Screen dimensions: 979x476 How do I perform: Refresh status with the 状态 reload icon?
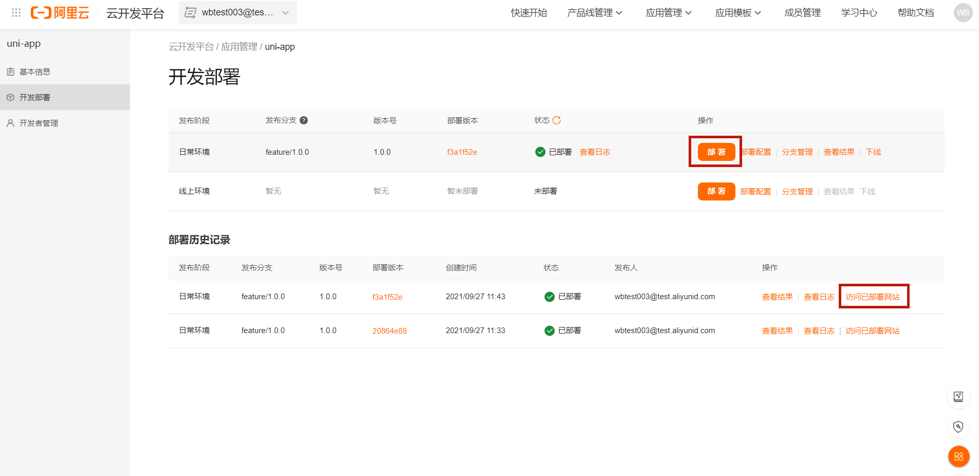(557, 120)
